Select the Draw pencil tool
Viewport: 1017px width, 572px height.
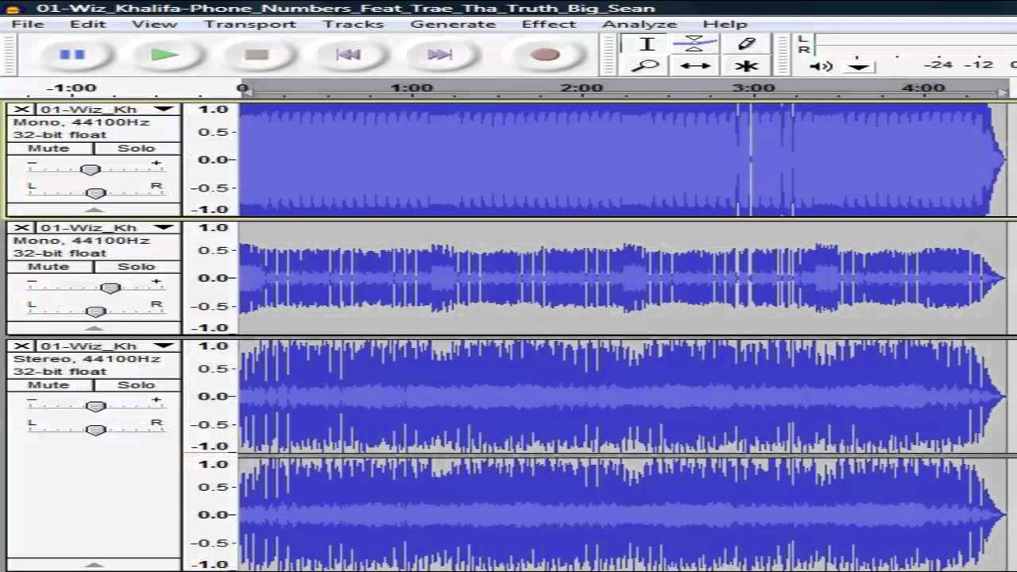745,44
